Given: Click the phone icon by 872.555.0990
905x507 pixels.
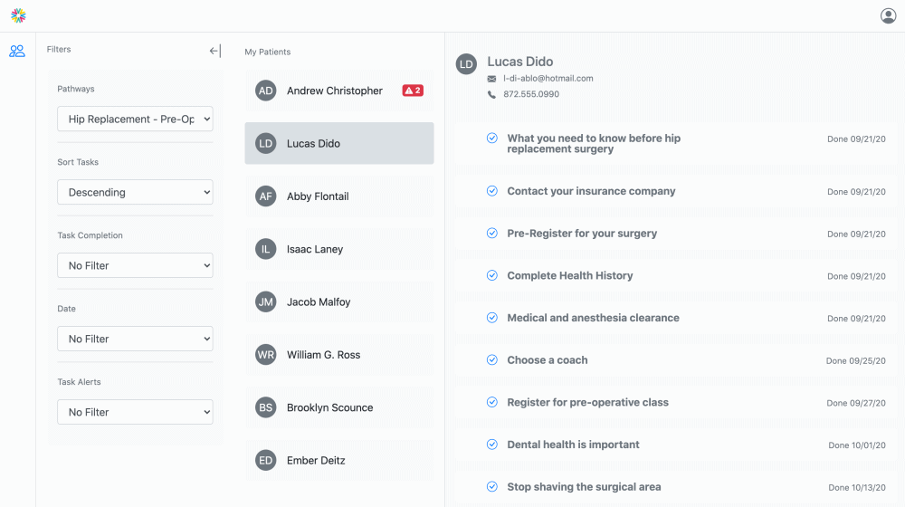Looking at the screenshot, I should [x=491, y=94].
